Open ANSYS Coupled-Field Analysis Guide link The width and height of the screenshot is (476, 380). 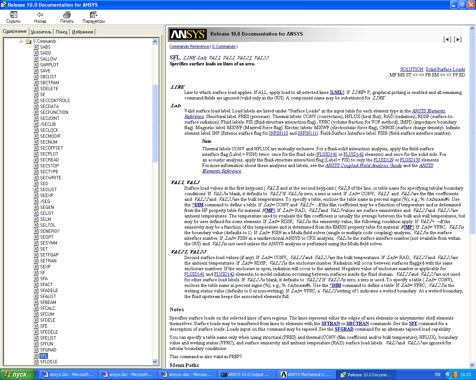click(x=364, y=166)
